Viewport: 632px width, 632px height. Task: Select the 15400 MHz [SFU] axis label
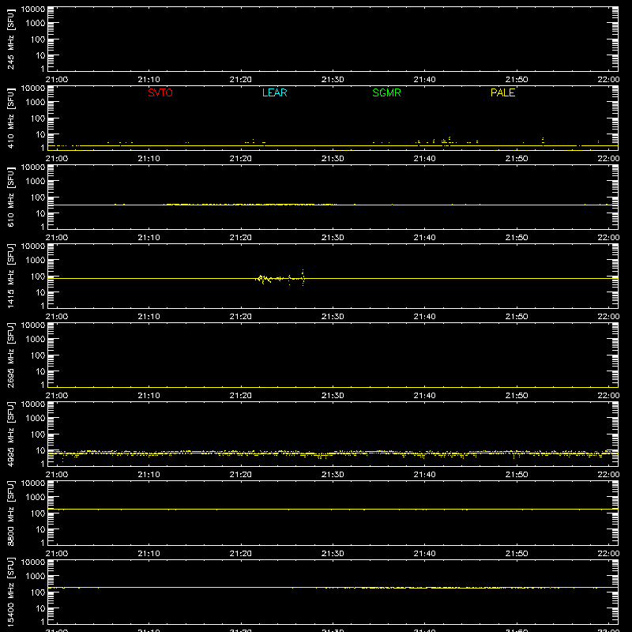[x=10, y=592]
